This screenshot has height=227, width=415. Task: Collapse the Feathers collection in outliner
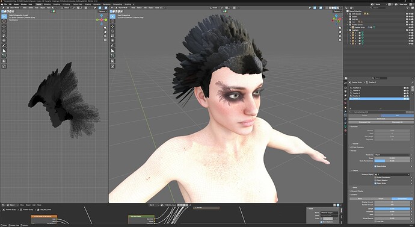(348, 30)
